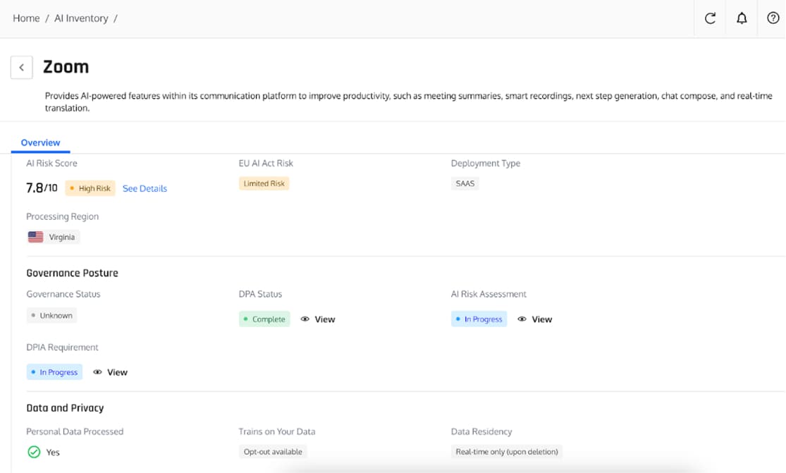Screen dimensions: 786x473
Task: Click the Governance Status label
Action: pos(63,294)
